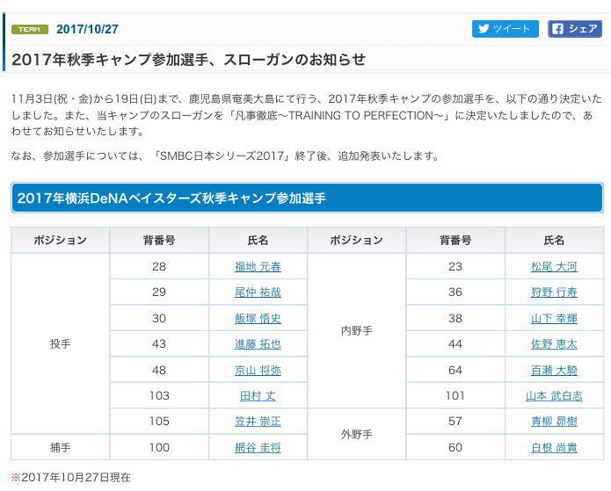Click uniform number 64 cell
Viewport: 611px width, 491px height.
pos(455,370)
